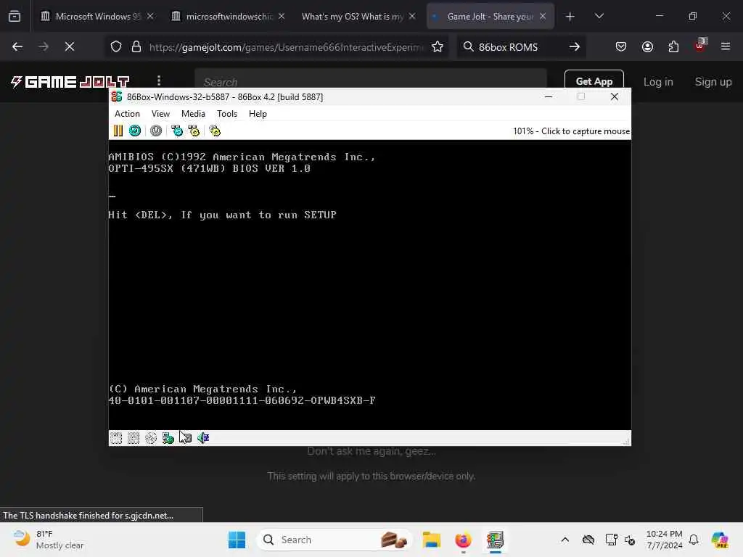Submit the search with the arrow icon
The width and height of the screenshot is (743, 557).
[575, 47]
